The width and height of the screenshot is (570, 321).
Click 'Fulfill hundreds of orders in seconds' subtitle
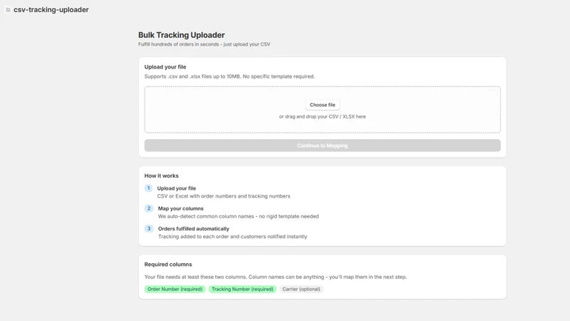(204, 44)
